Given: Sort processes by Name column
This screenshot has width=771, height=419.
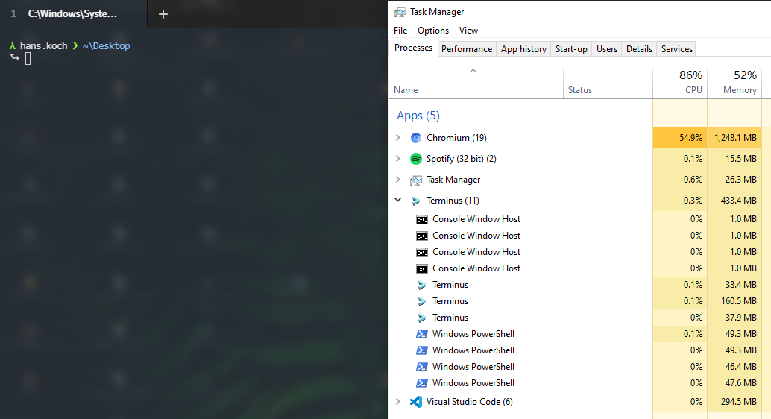Looking at the screenshot, I should 476,83.
